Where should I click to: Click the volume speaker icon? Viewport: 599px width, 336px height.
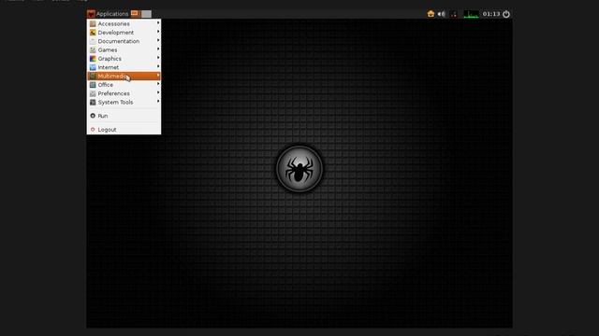click(441, 14)
